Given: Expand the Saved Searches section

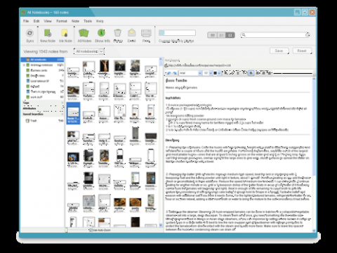Looking at the screenshot, I should tap(43, 114).
